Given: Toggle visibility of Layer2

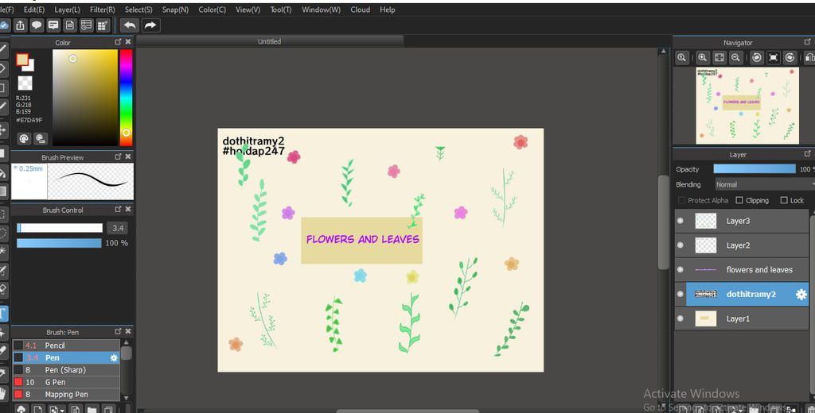Looking at the screenshot, I should coord(680,245).
